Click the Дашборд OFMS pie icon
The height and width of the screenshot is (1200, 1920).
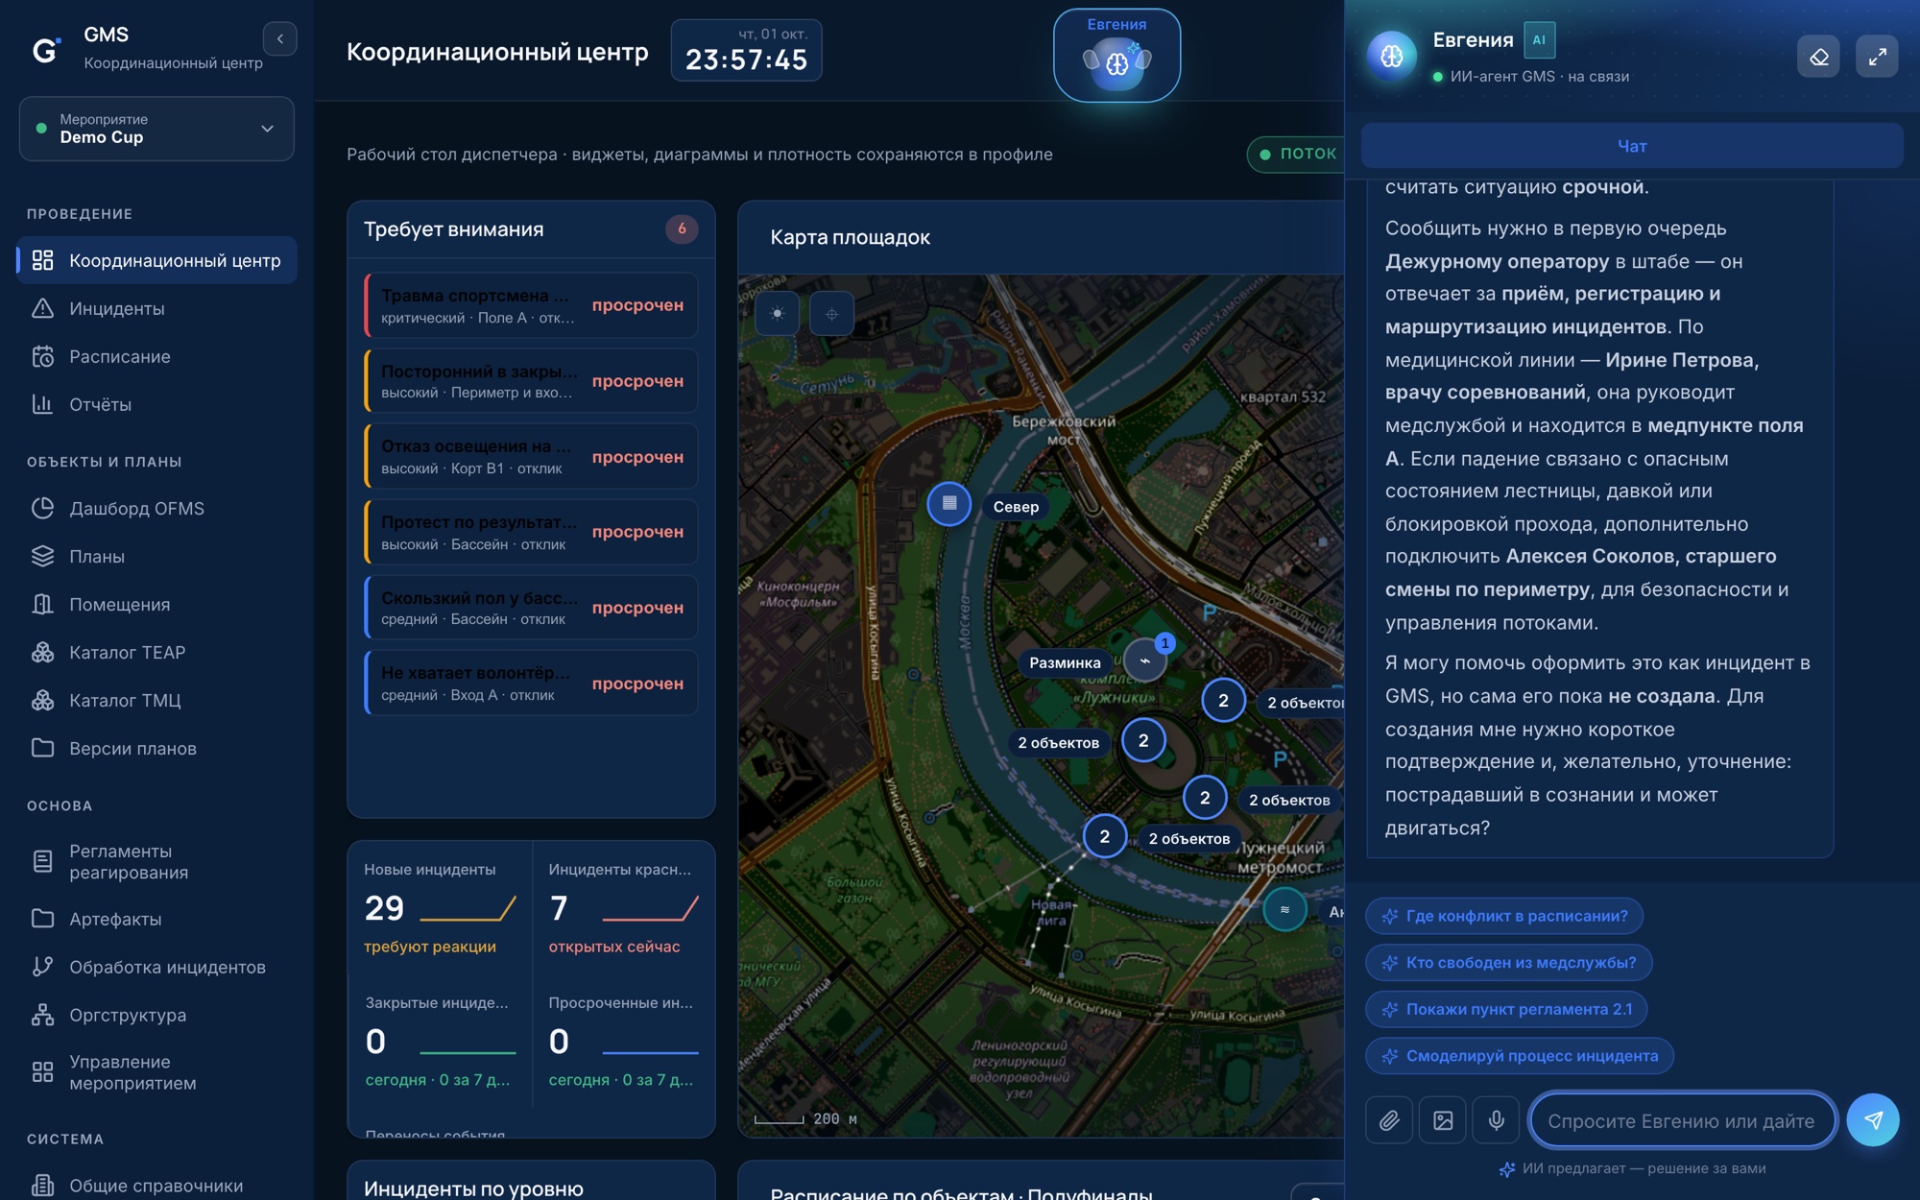tap(42, 508)
